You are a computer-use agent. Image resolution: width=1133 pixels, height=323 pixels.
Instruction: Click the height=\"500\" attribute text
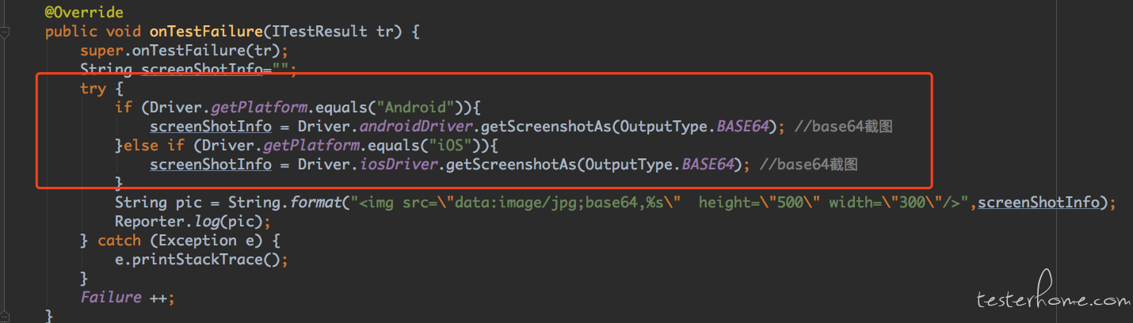pos(760,202)
